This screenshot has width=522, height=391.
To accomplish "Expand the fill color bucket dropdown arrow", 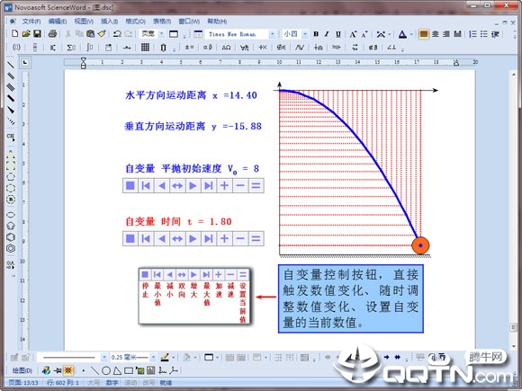I will click(195, 358).
